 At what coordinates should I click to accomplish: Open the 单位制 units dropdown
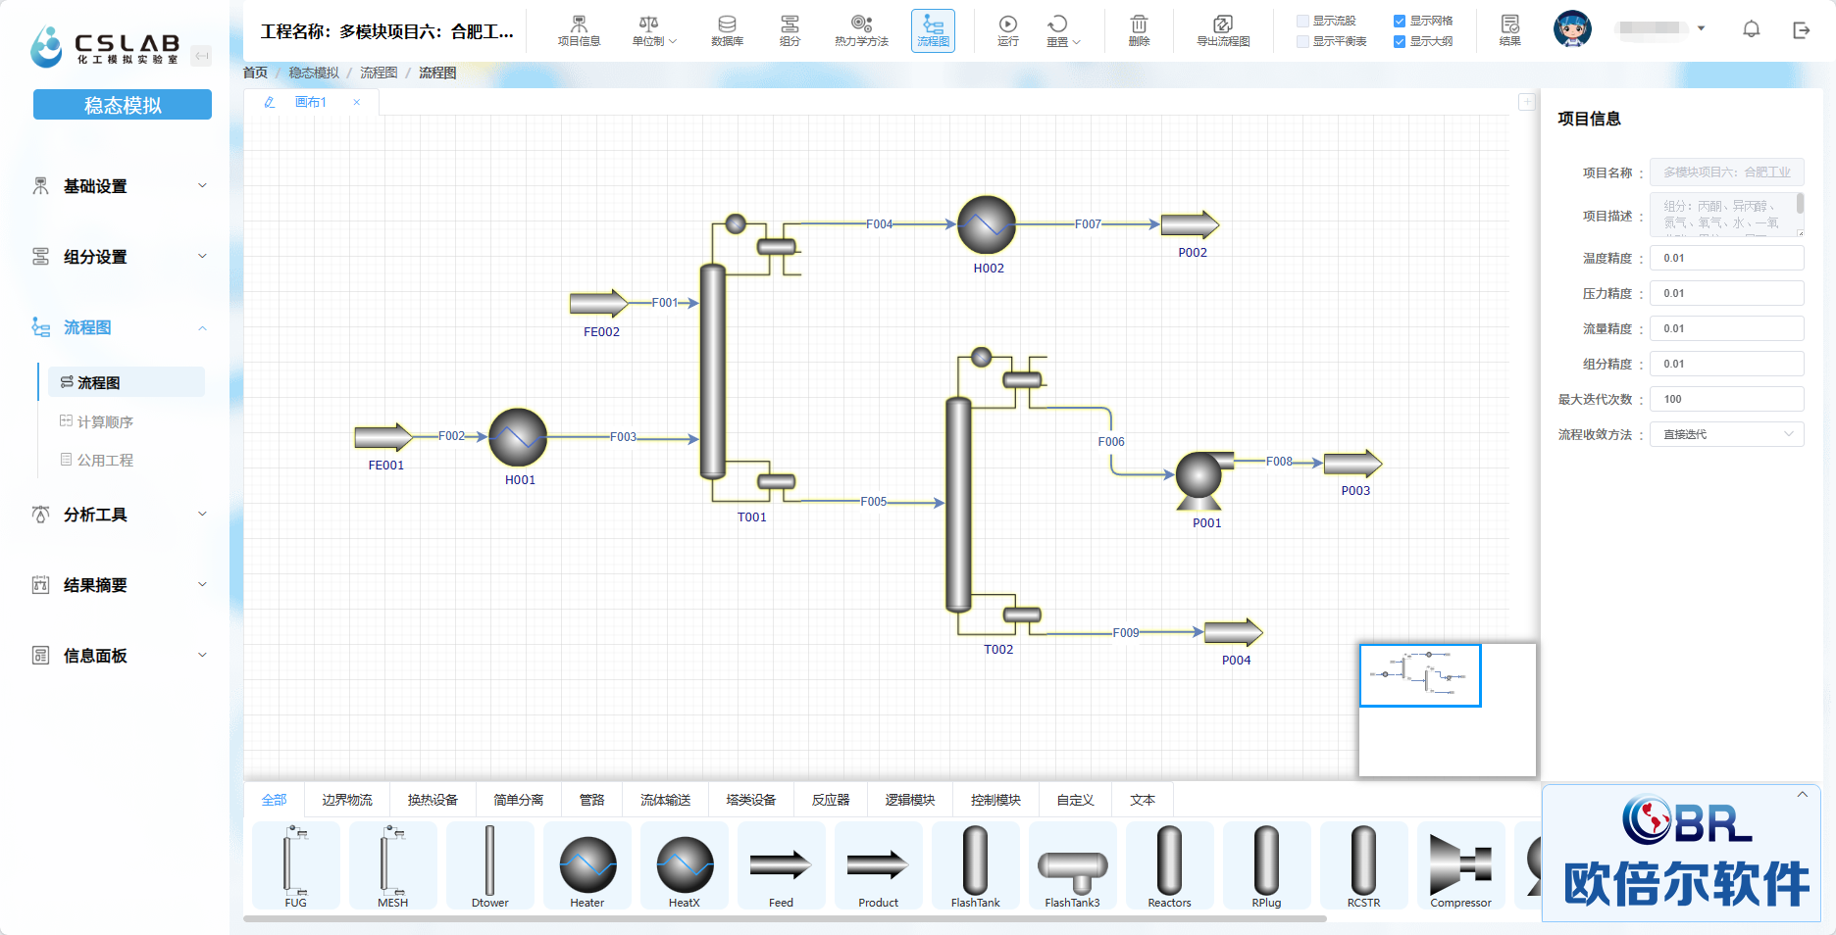point(654,30)
